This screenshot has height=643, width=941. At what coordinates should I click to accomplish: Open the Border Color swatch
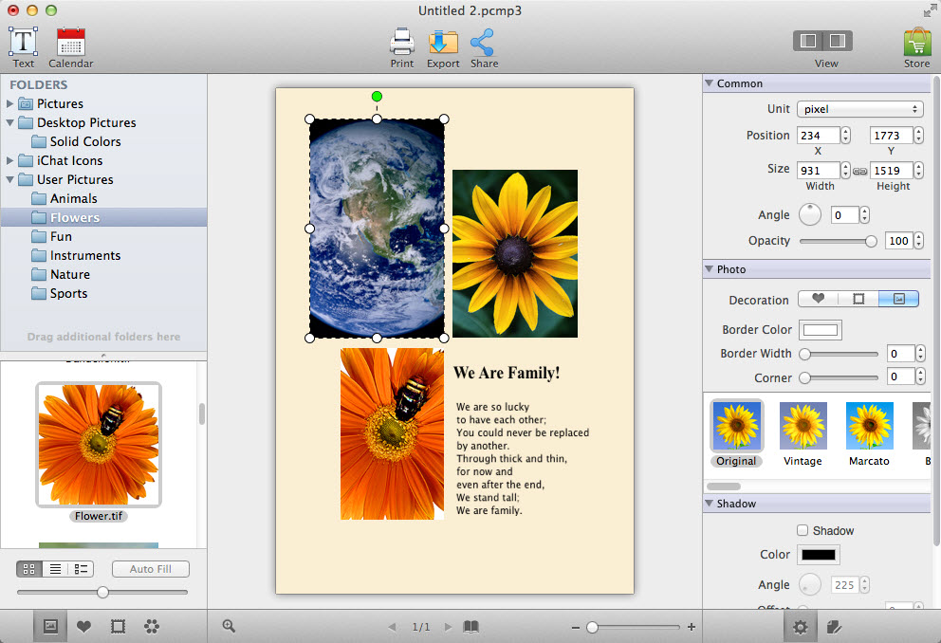[x=821, y=330]
